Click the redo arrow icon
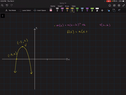The width and height of the screenshot is (126, 95). point(12,5)
